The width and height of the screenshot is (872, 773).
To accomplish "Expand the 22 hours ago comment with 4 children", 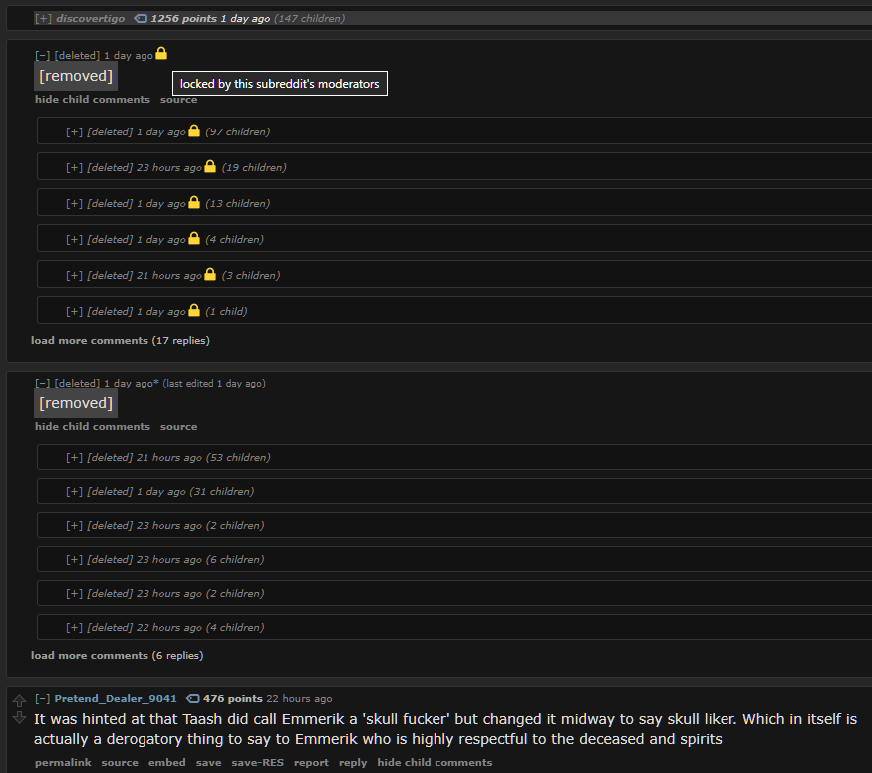I will (74, 628).
